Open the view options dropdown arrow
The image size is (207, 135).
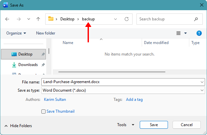[x=185, y=33]
